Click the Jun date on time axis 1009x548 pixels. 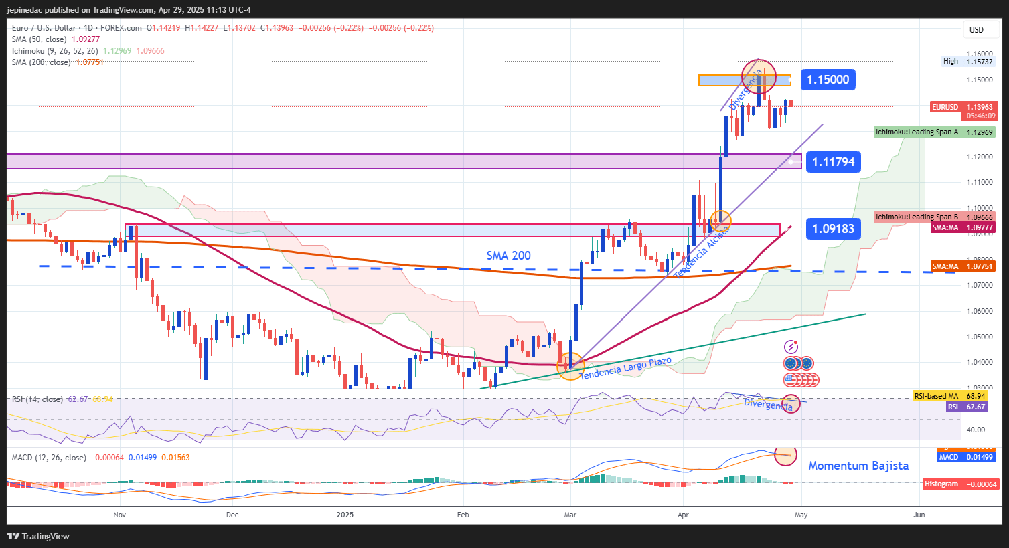click(x=919, y=515)
